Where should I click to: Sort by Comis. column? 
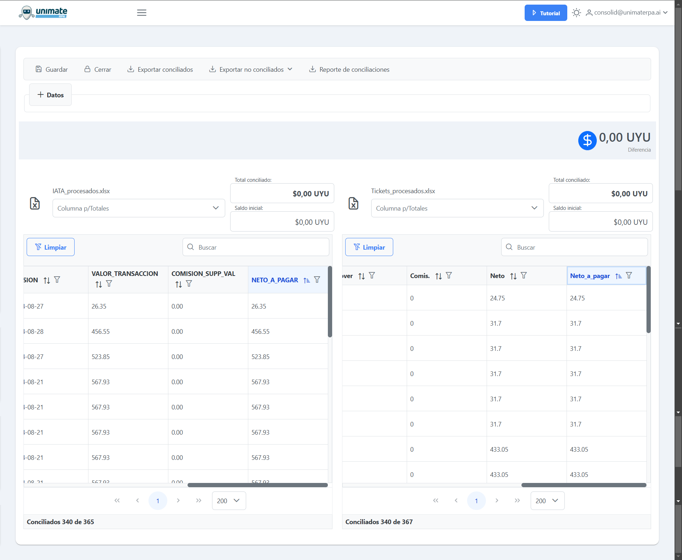click(x=439, y=276)
